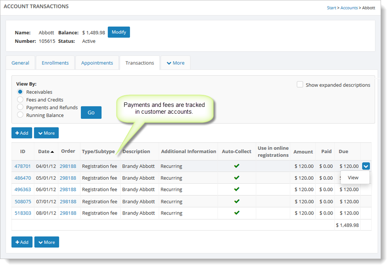Image resolution: width=391 pixels, height=269 pixels.
Task: Enable Show expanded descriptions checkbox
Action: pos(300,84)
